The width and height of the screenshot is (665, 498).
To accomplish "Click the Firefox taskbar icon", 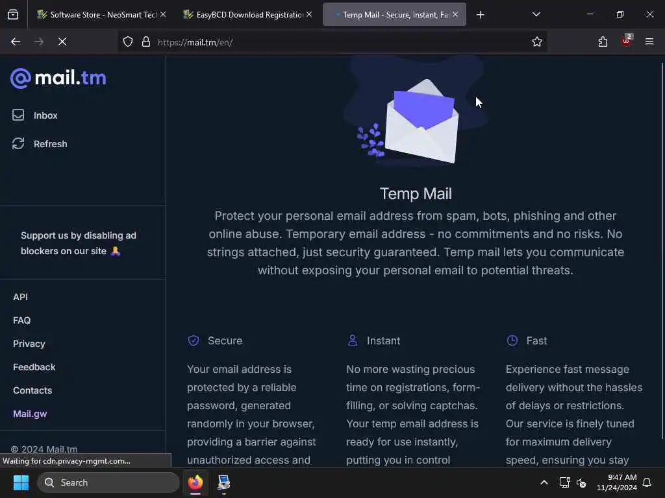I will click(195, 482).
